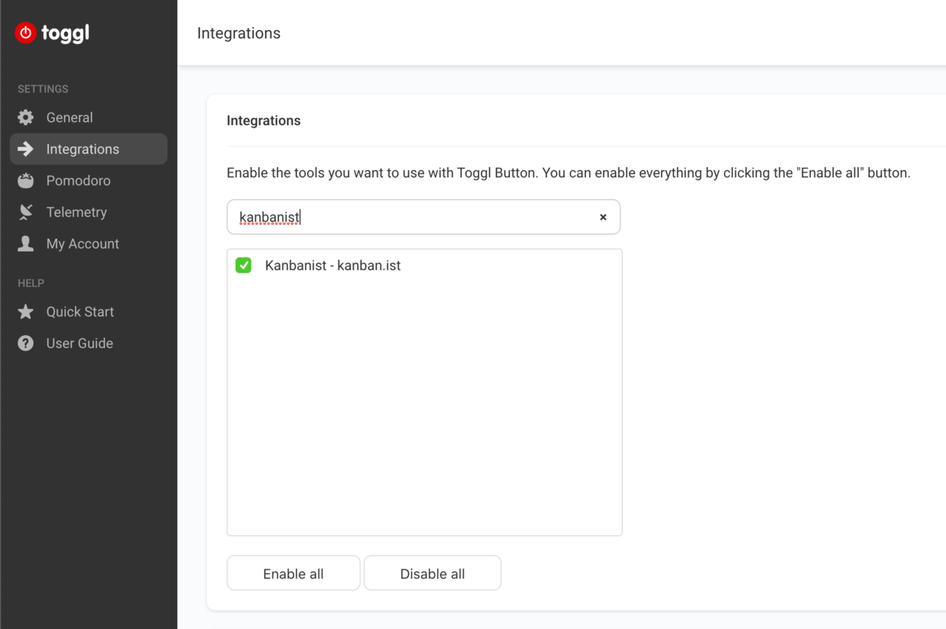Go to Telemetry settings
946x629 pixels.
88,212
